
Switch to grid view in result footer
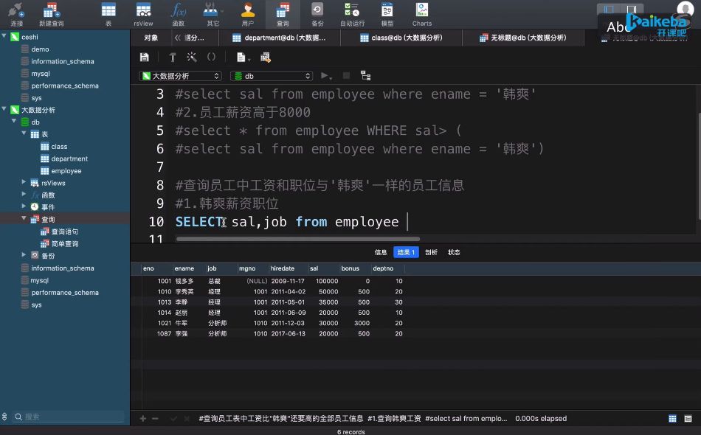click(672, 418)
